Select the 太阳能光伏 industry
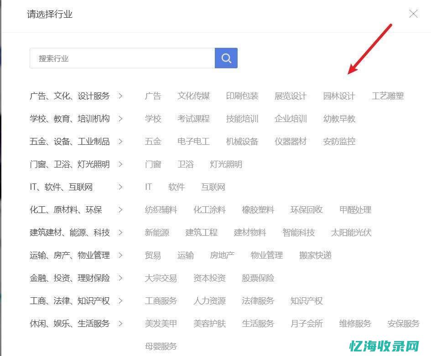 pos(351,233)
